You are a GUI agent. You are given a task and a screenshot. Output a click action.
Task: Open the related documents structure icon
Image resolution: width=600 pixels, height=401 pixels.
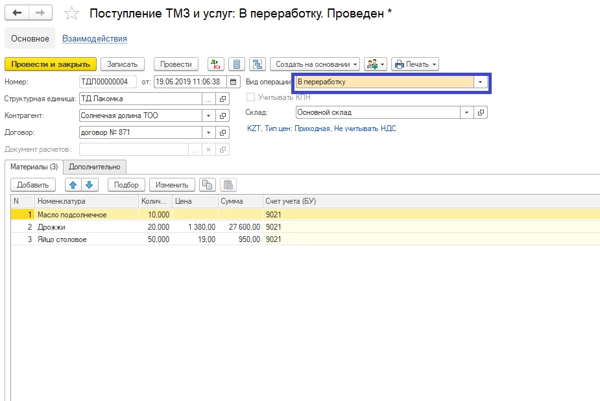point(258,64)
